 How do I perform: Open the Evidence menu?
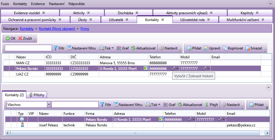[x=38, y=4]
